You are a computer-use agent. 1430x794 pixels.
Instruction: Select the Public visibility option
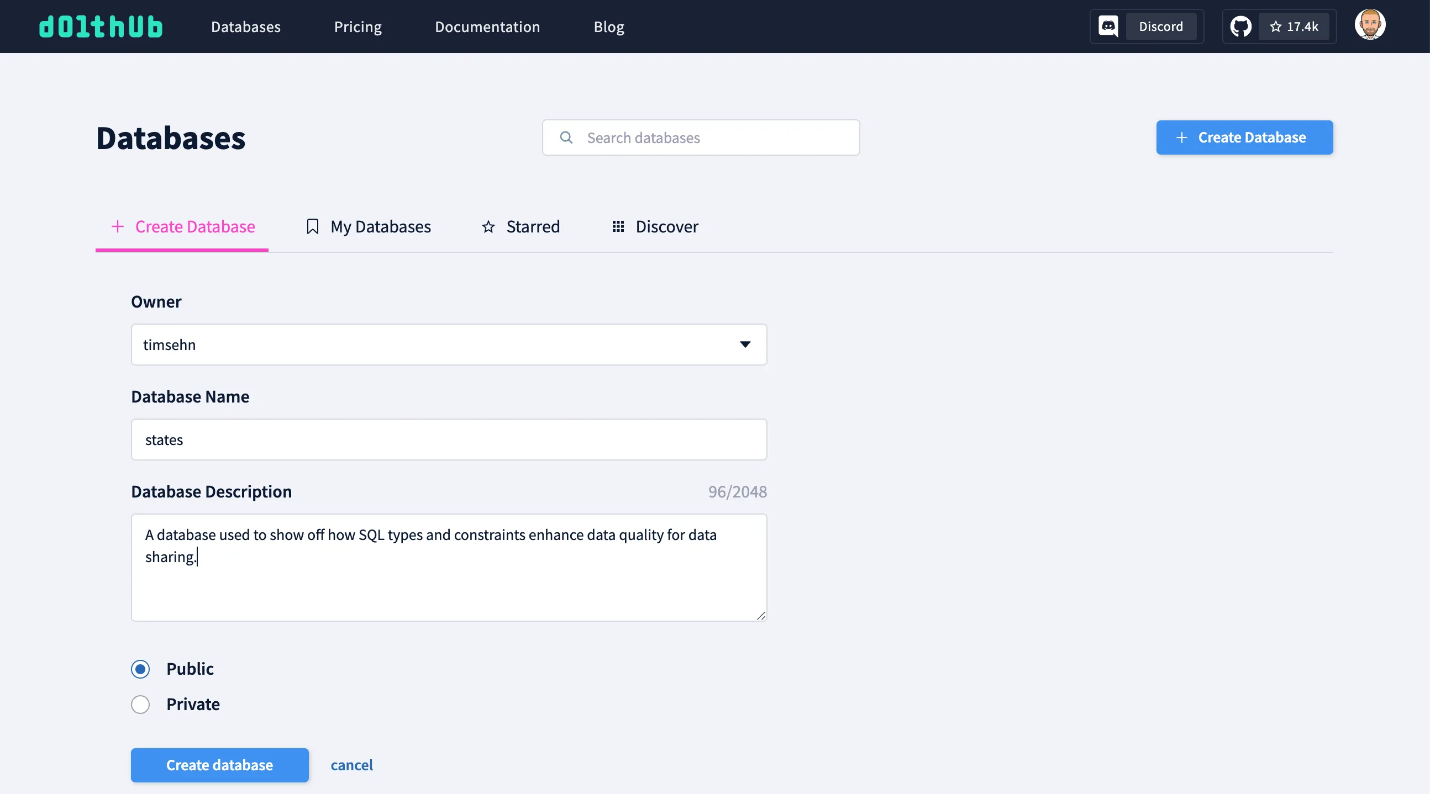(140, 669)
